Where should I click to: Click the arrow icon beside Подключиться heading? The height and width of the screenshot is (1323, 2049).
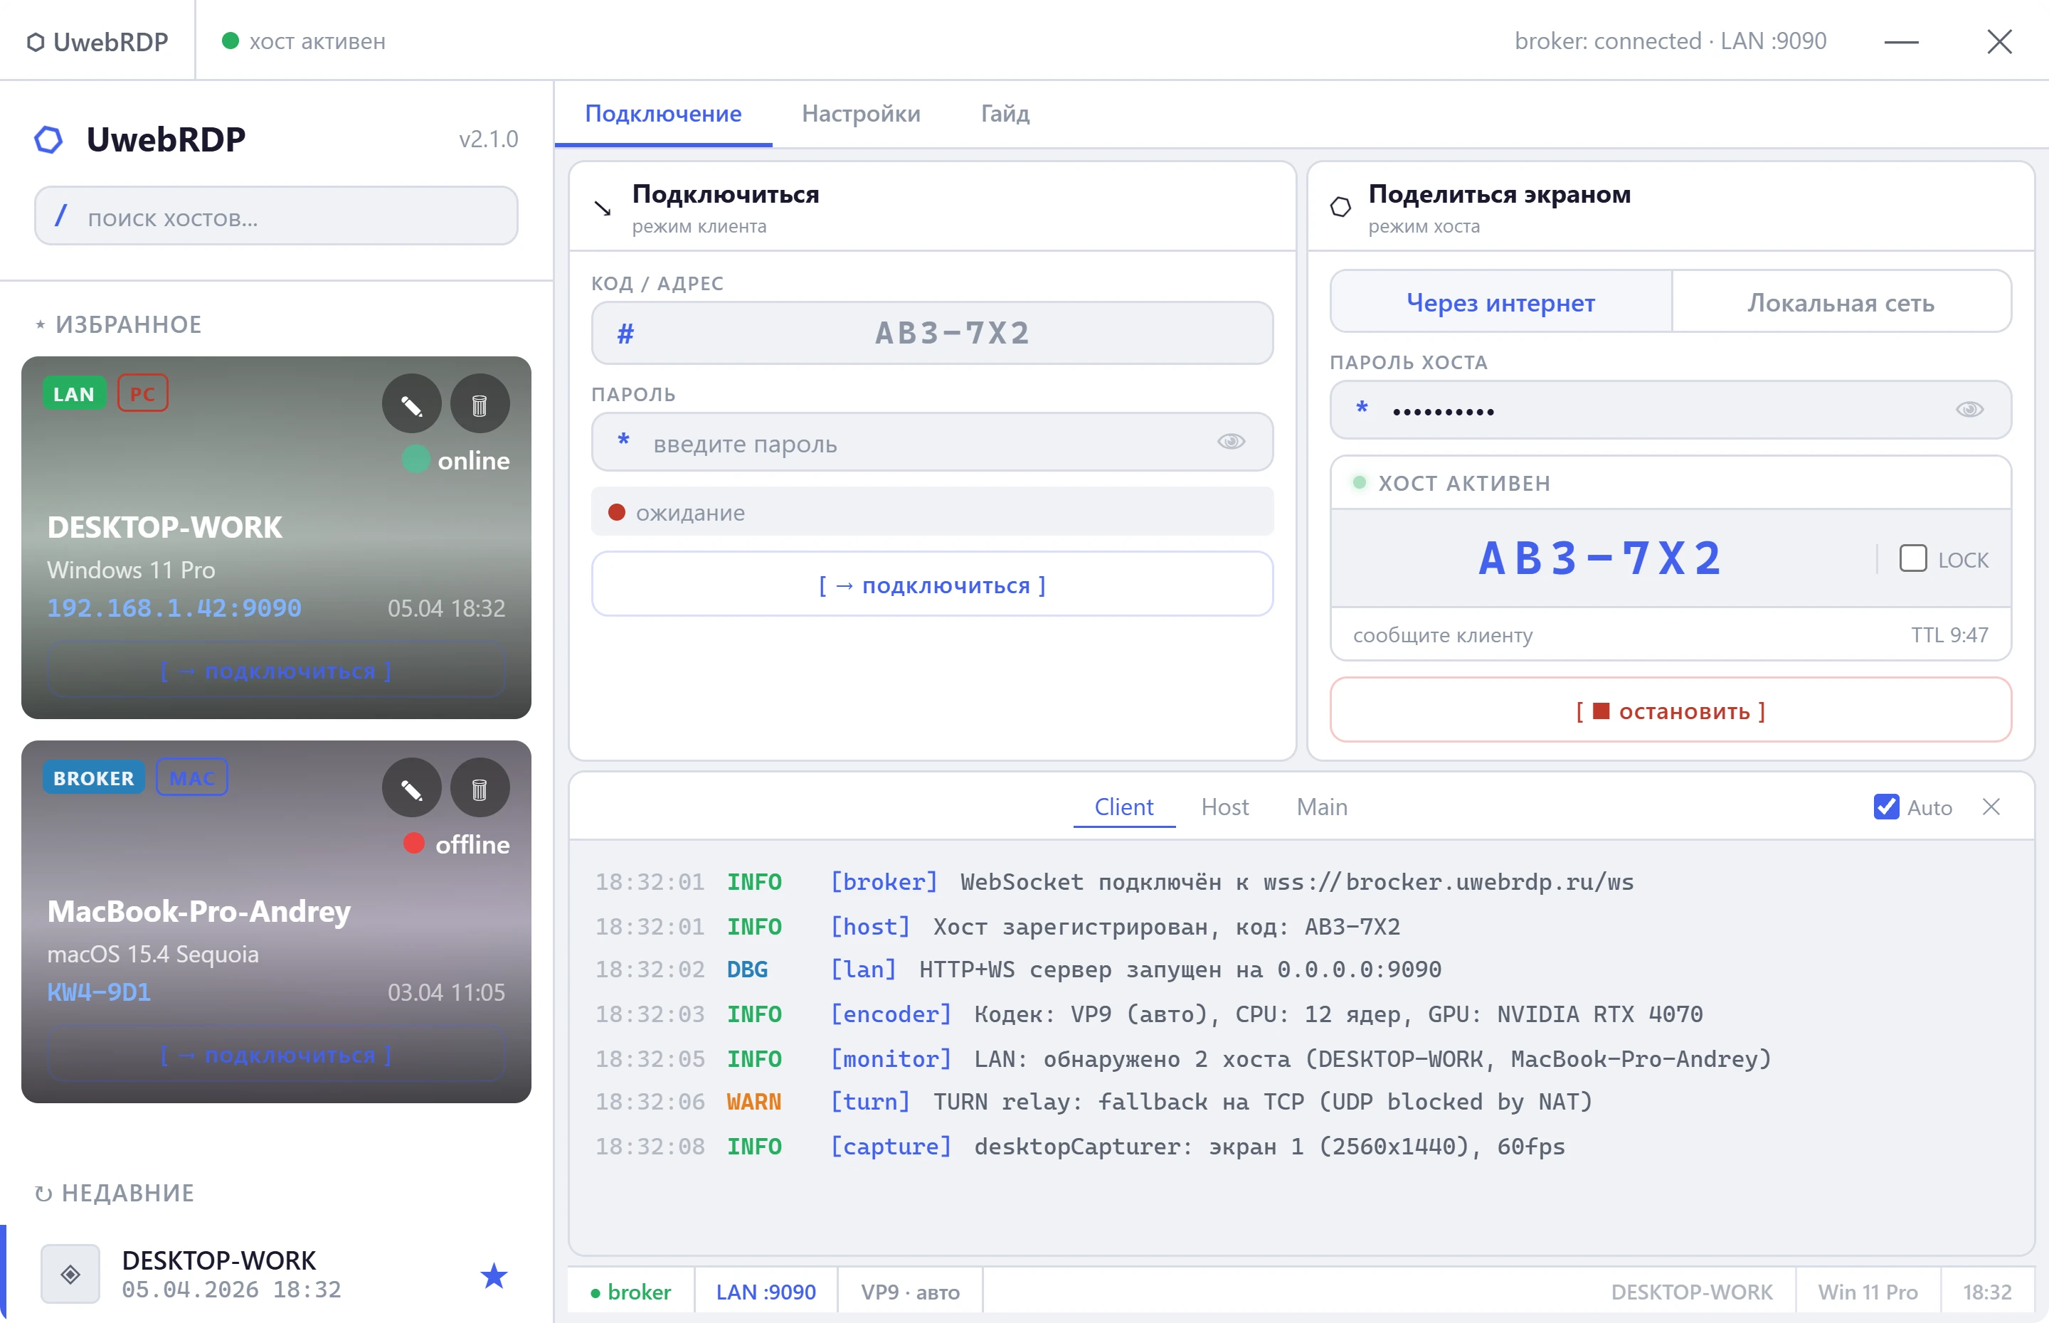603,208
